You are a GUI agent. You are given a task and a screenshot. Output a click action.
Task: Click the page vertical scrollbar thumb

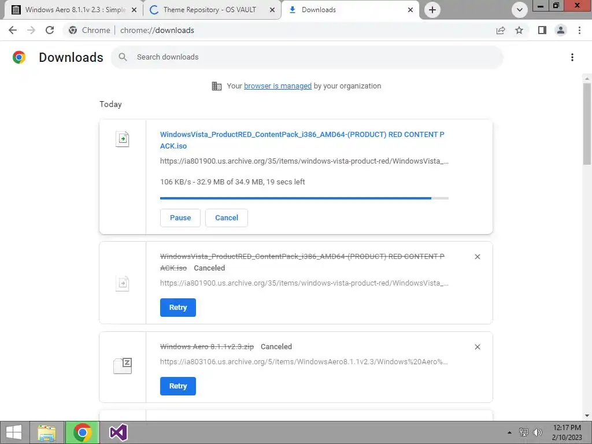(587, 124)
